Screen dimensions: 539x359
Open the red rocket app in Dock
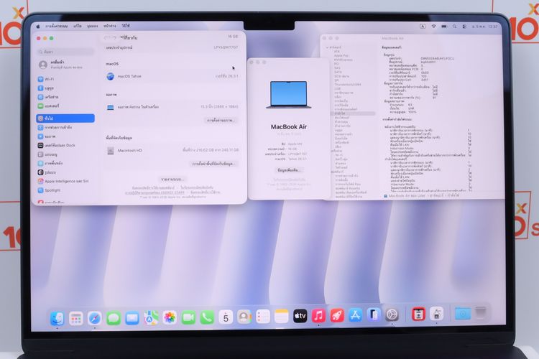point(337,315)
